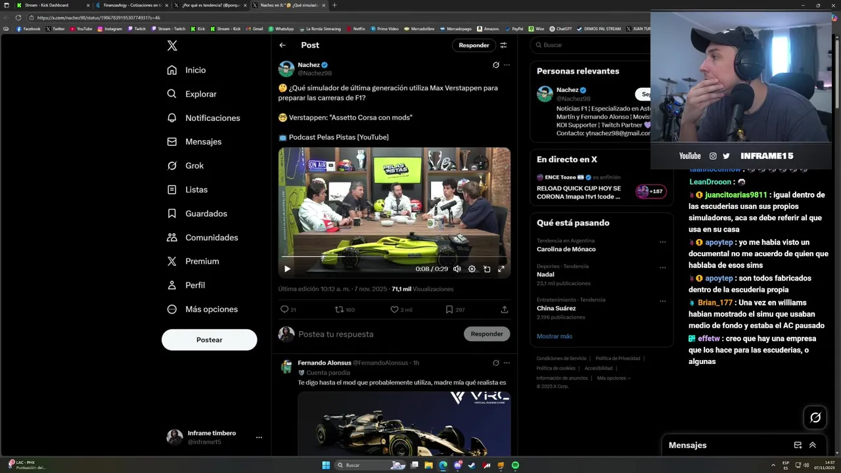
Task: Switch to ¿Por qué es tendencia? tab
Action: click(210, 5)
